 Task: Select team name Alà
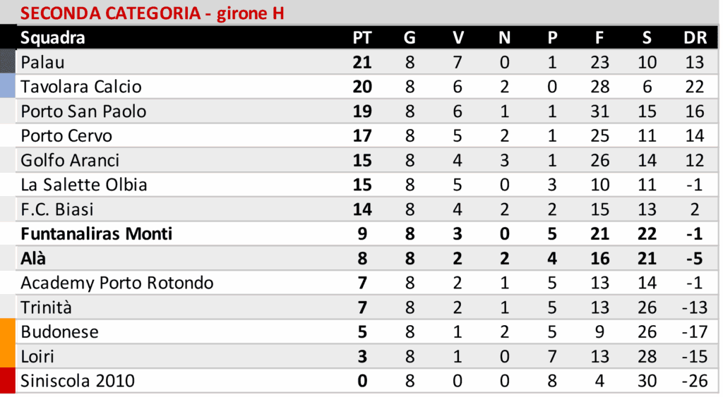pyautogui.click(x=33, y=258)
